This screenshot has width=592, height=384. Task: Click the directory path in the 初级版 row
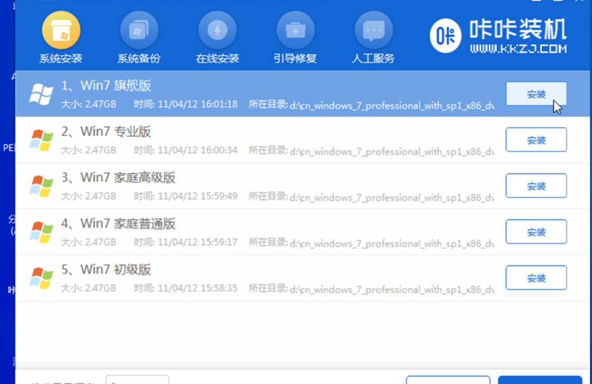coord(392,290)
